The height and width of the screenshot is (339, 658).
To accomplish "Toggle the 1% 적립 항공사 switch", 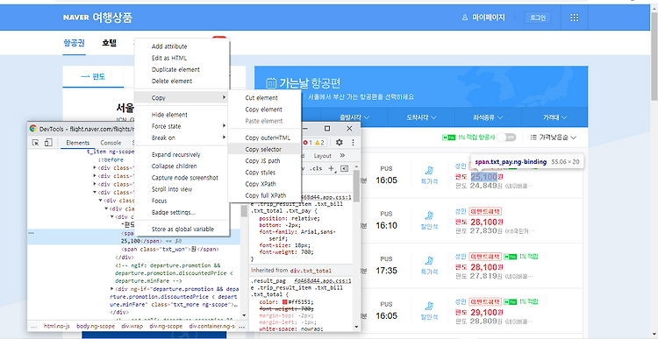I will coord(506,138).
